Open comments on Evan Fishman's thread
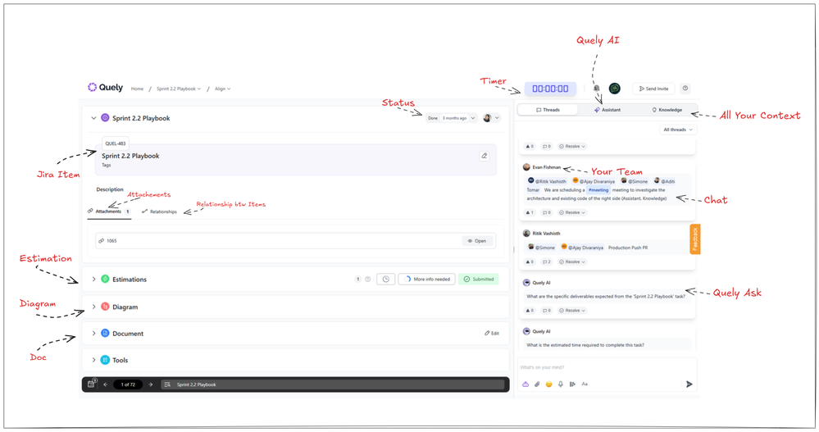819x432 pixels. 546,212
